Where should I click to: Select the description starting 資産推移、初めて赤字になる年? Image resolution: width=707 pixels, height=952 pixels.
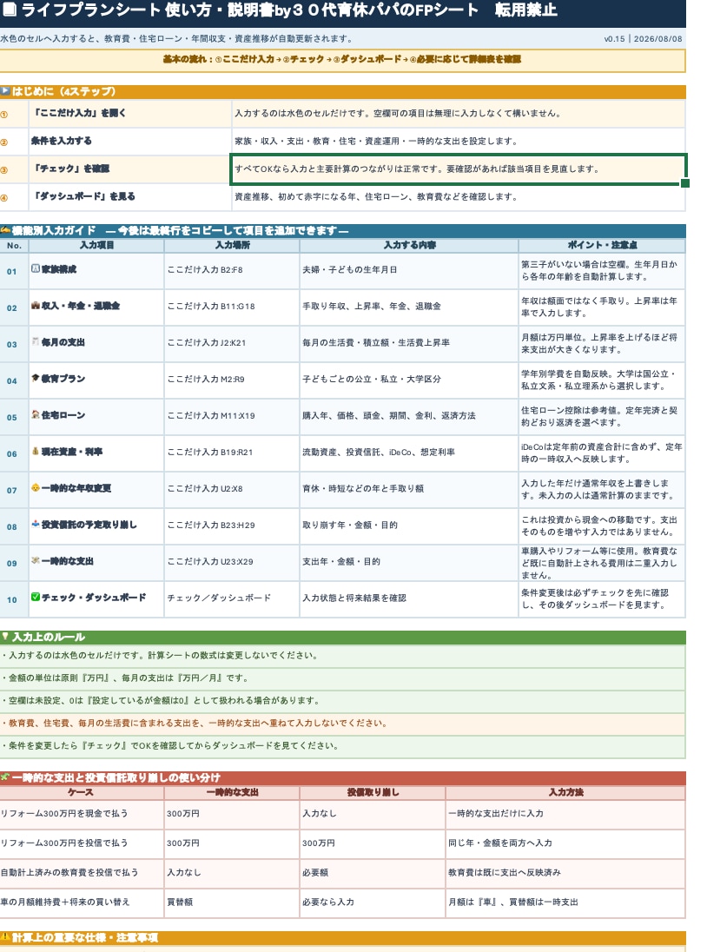tap(459, 197)
